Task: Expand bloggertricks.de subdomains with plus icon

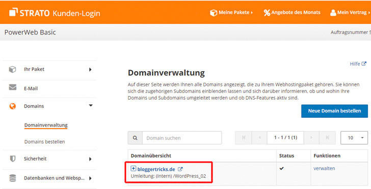Action: point(134,169)
